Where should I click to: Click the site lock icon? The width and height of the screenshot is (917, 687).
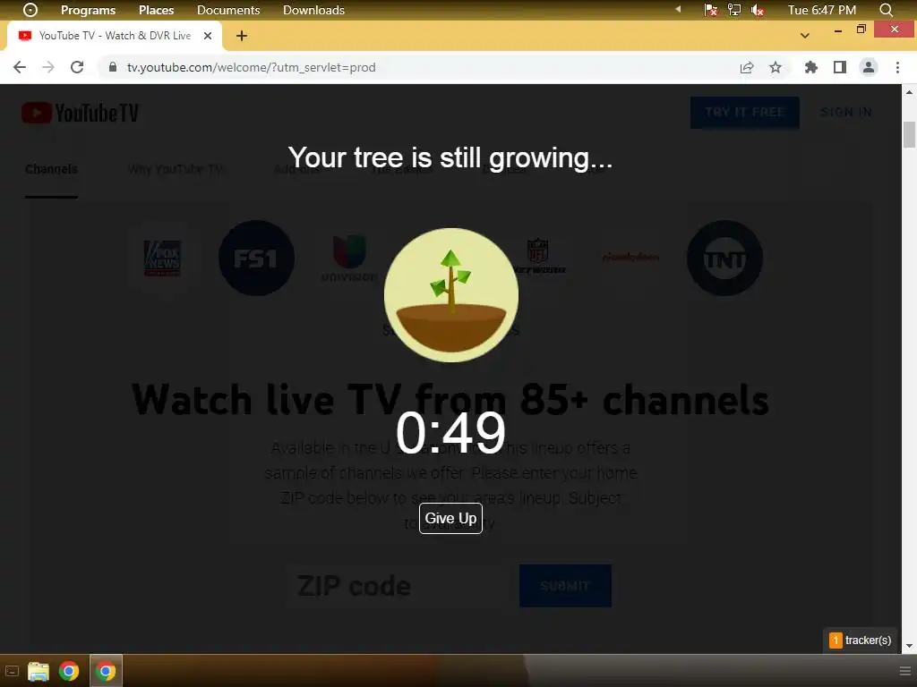[x=113, y=67]
